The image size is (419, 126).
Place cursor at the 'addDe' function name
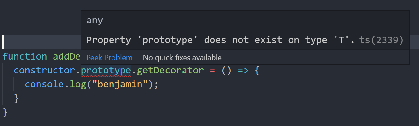coord(66,56)
